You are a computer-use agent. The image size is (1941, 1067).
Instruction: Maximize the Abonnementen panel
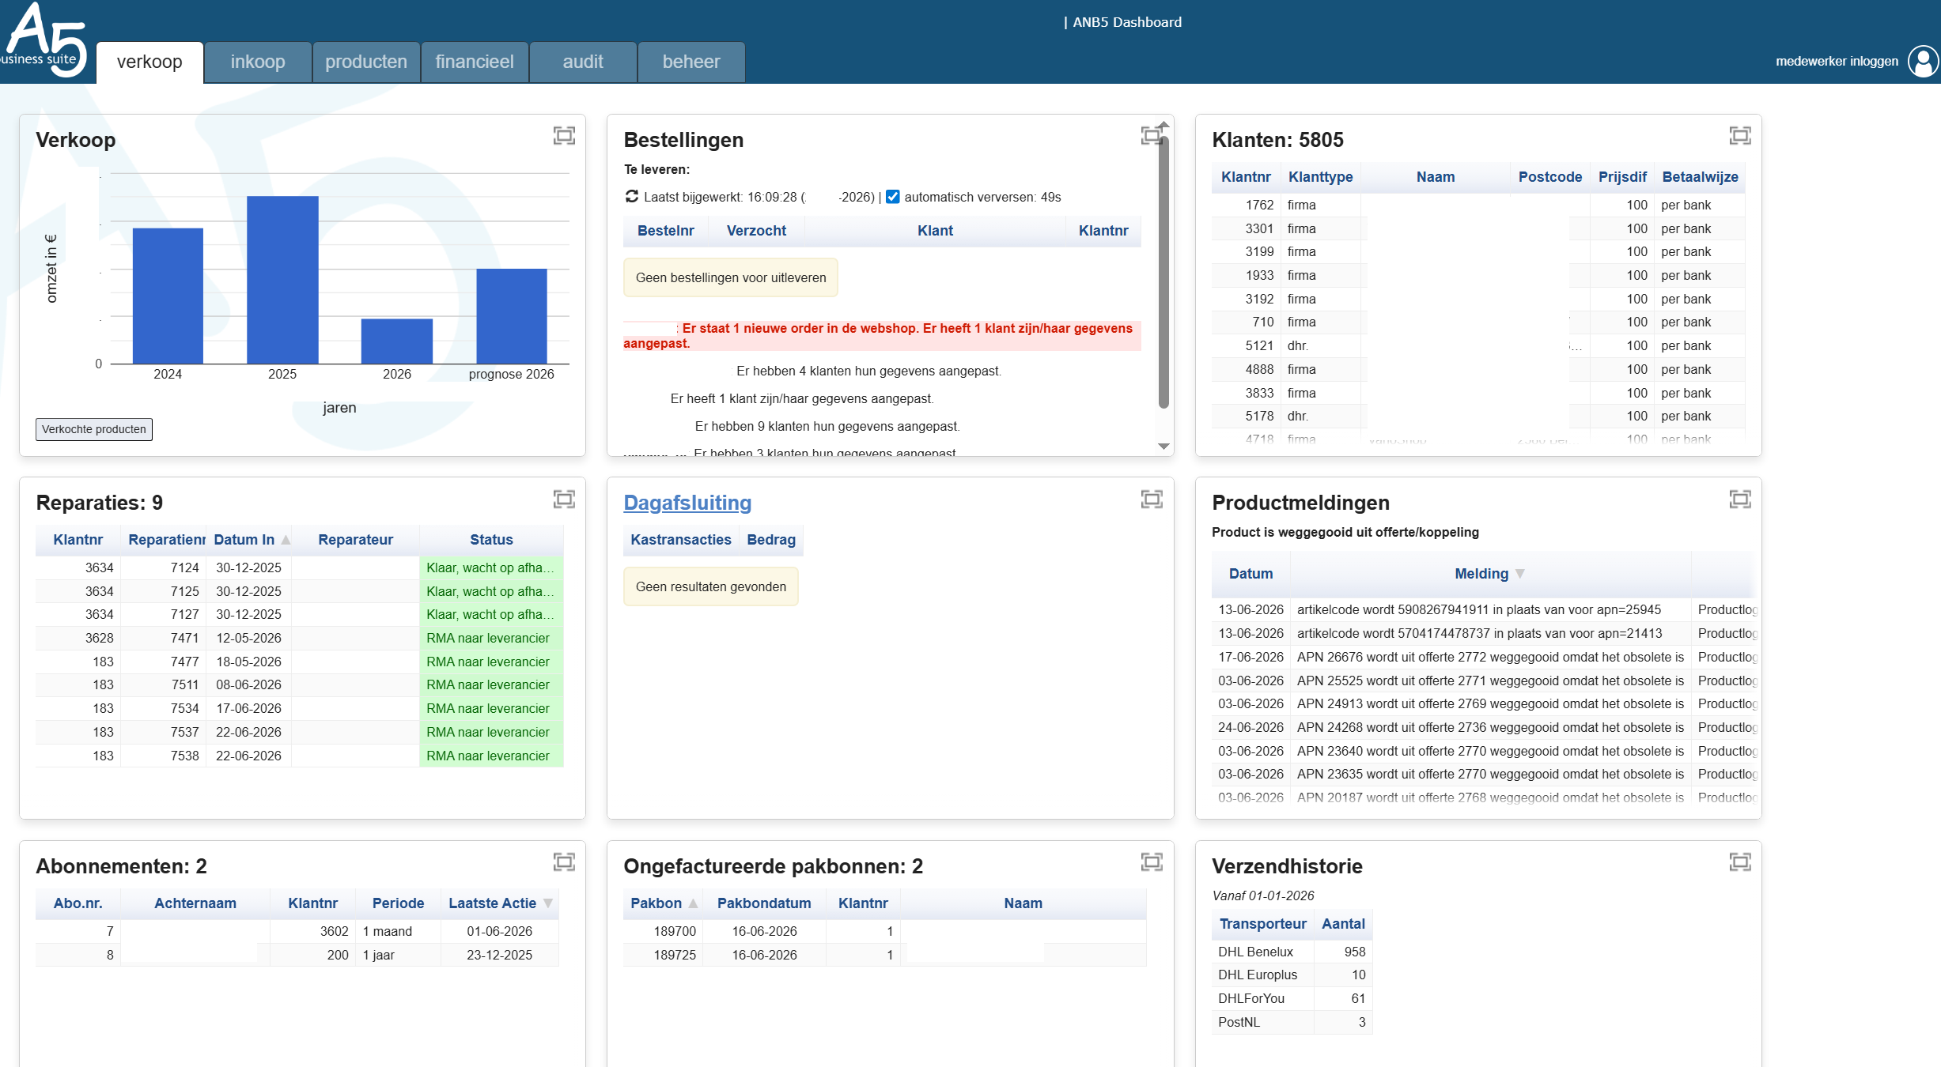tap(564, 862)
